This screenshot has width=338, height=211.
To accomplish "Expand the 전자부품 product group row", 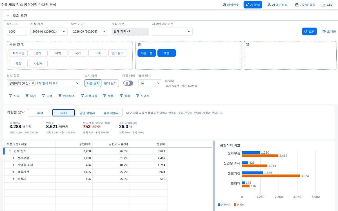I will pyautogui.click(x=13, y=158).
